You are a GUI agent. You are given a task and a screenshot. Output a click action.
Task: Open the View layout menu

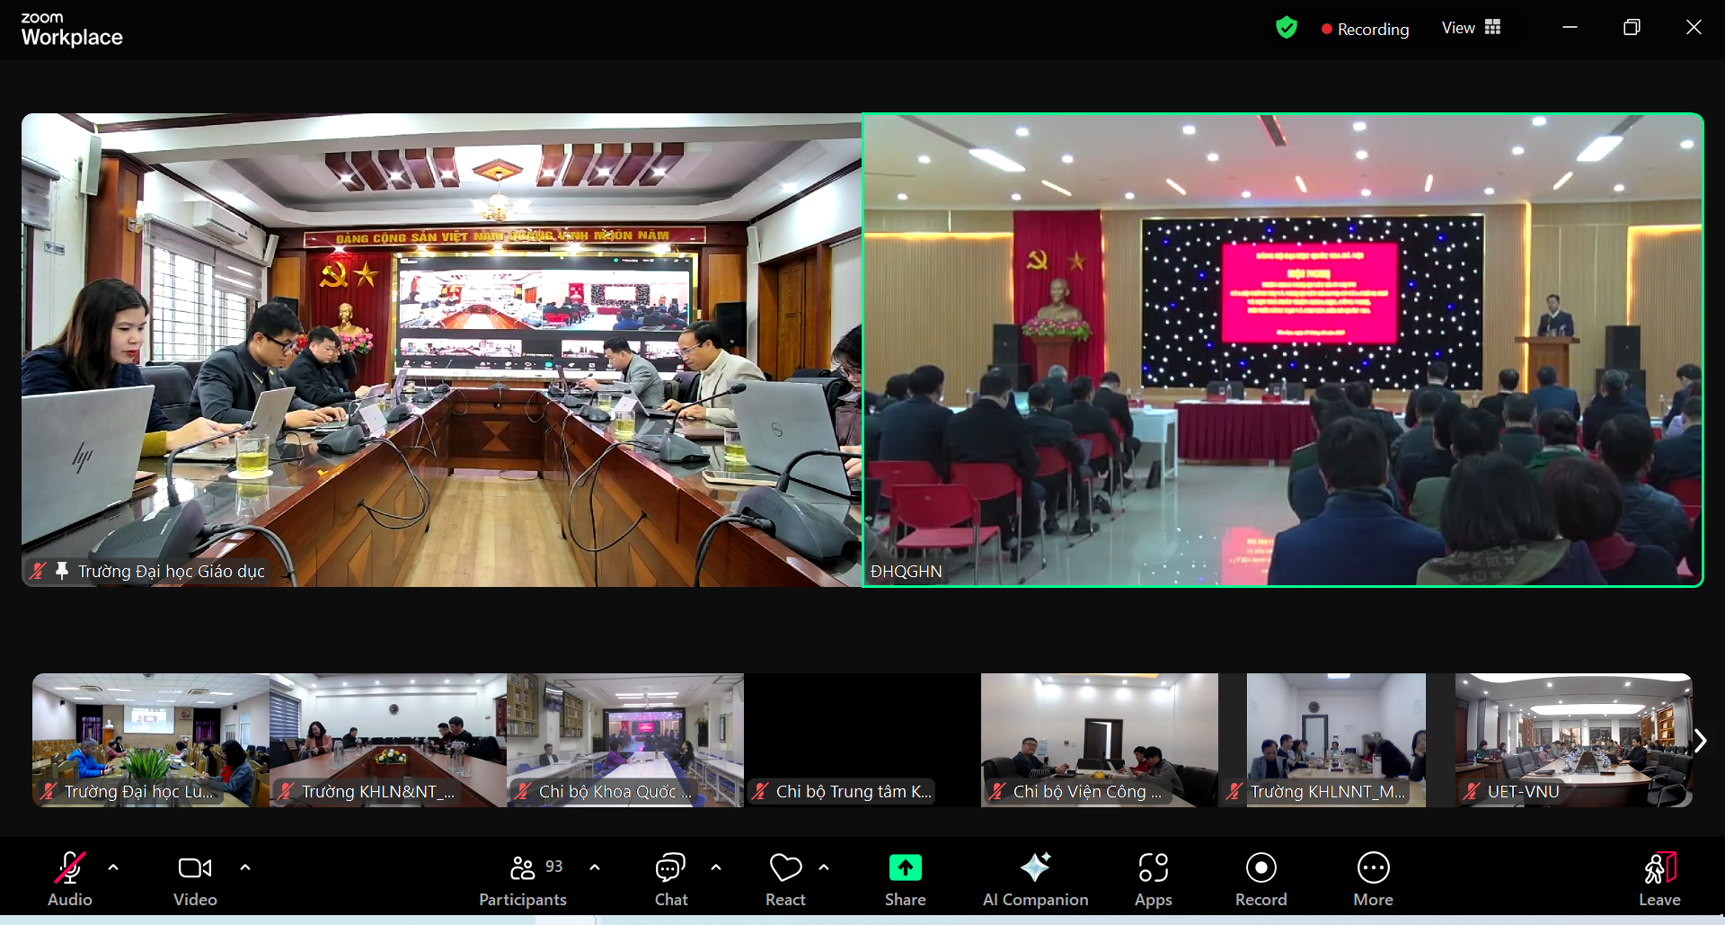coord(1471,27)
